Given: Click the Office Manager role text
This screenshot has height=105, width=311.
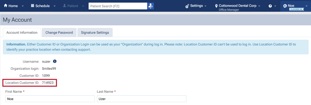Looking at the screenshot, I should point(229,10).
